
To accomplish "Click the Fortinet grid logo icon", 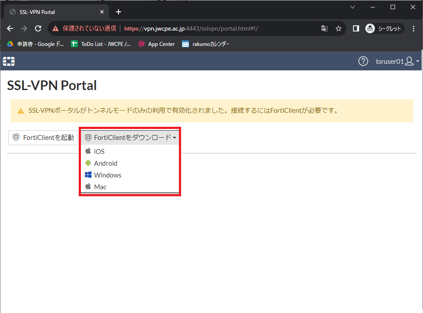I will coord(9,62).
